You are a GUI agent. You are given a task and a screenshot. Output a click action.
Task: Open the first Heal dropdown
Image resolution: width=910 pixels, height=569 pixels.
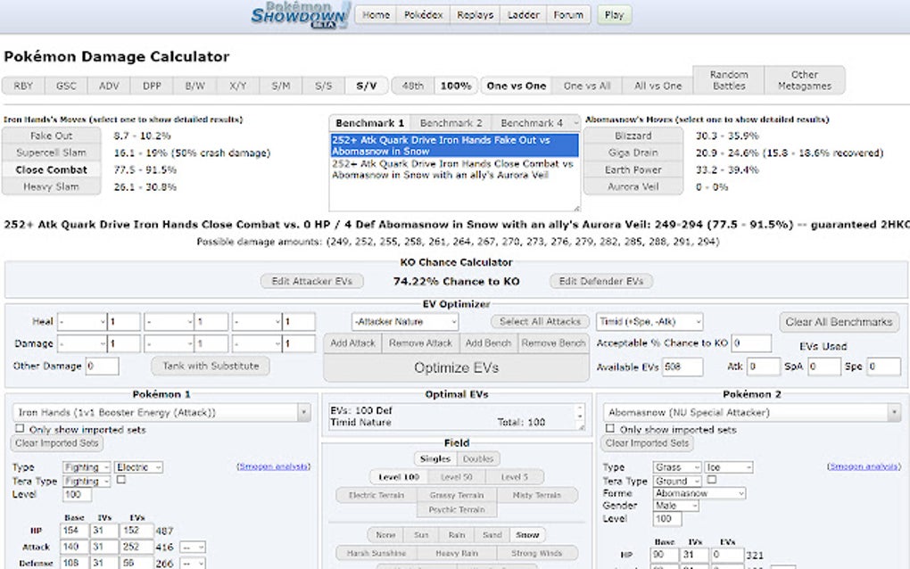(82, 321)
